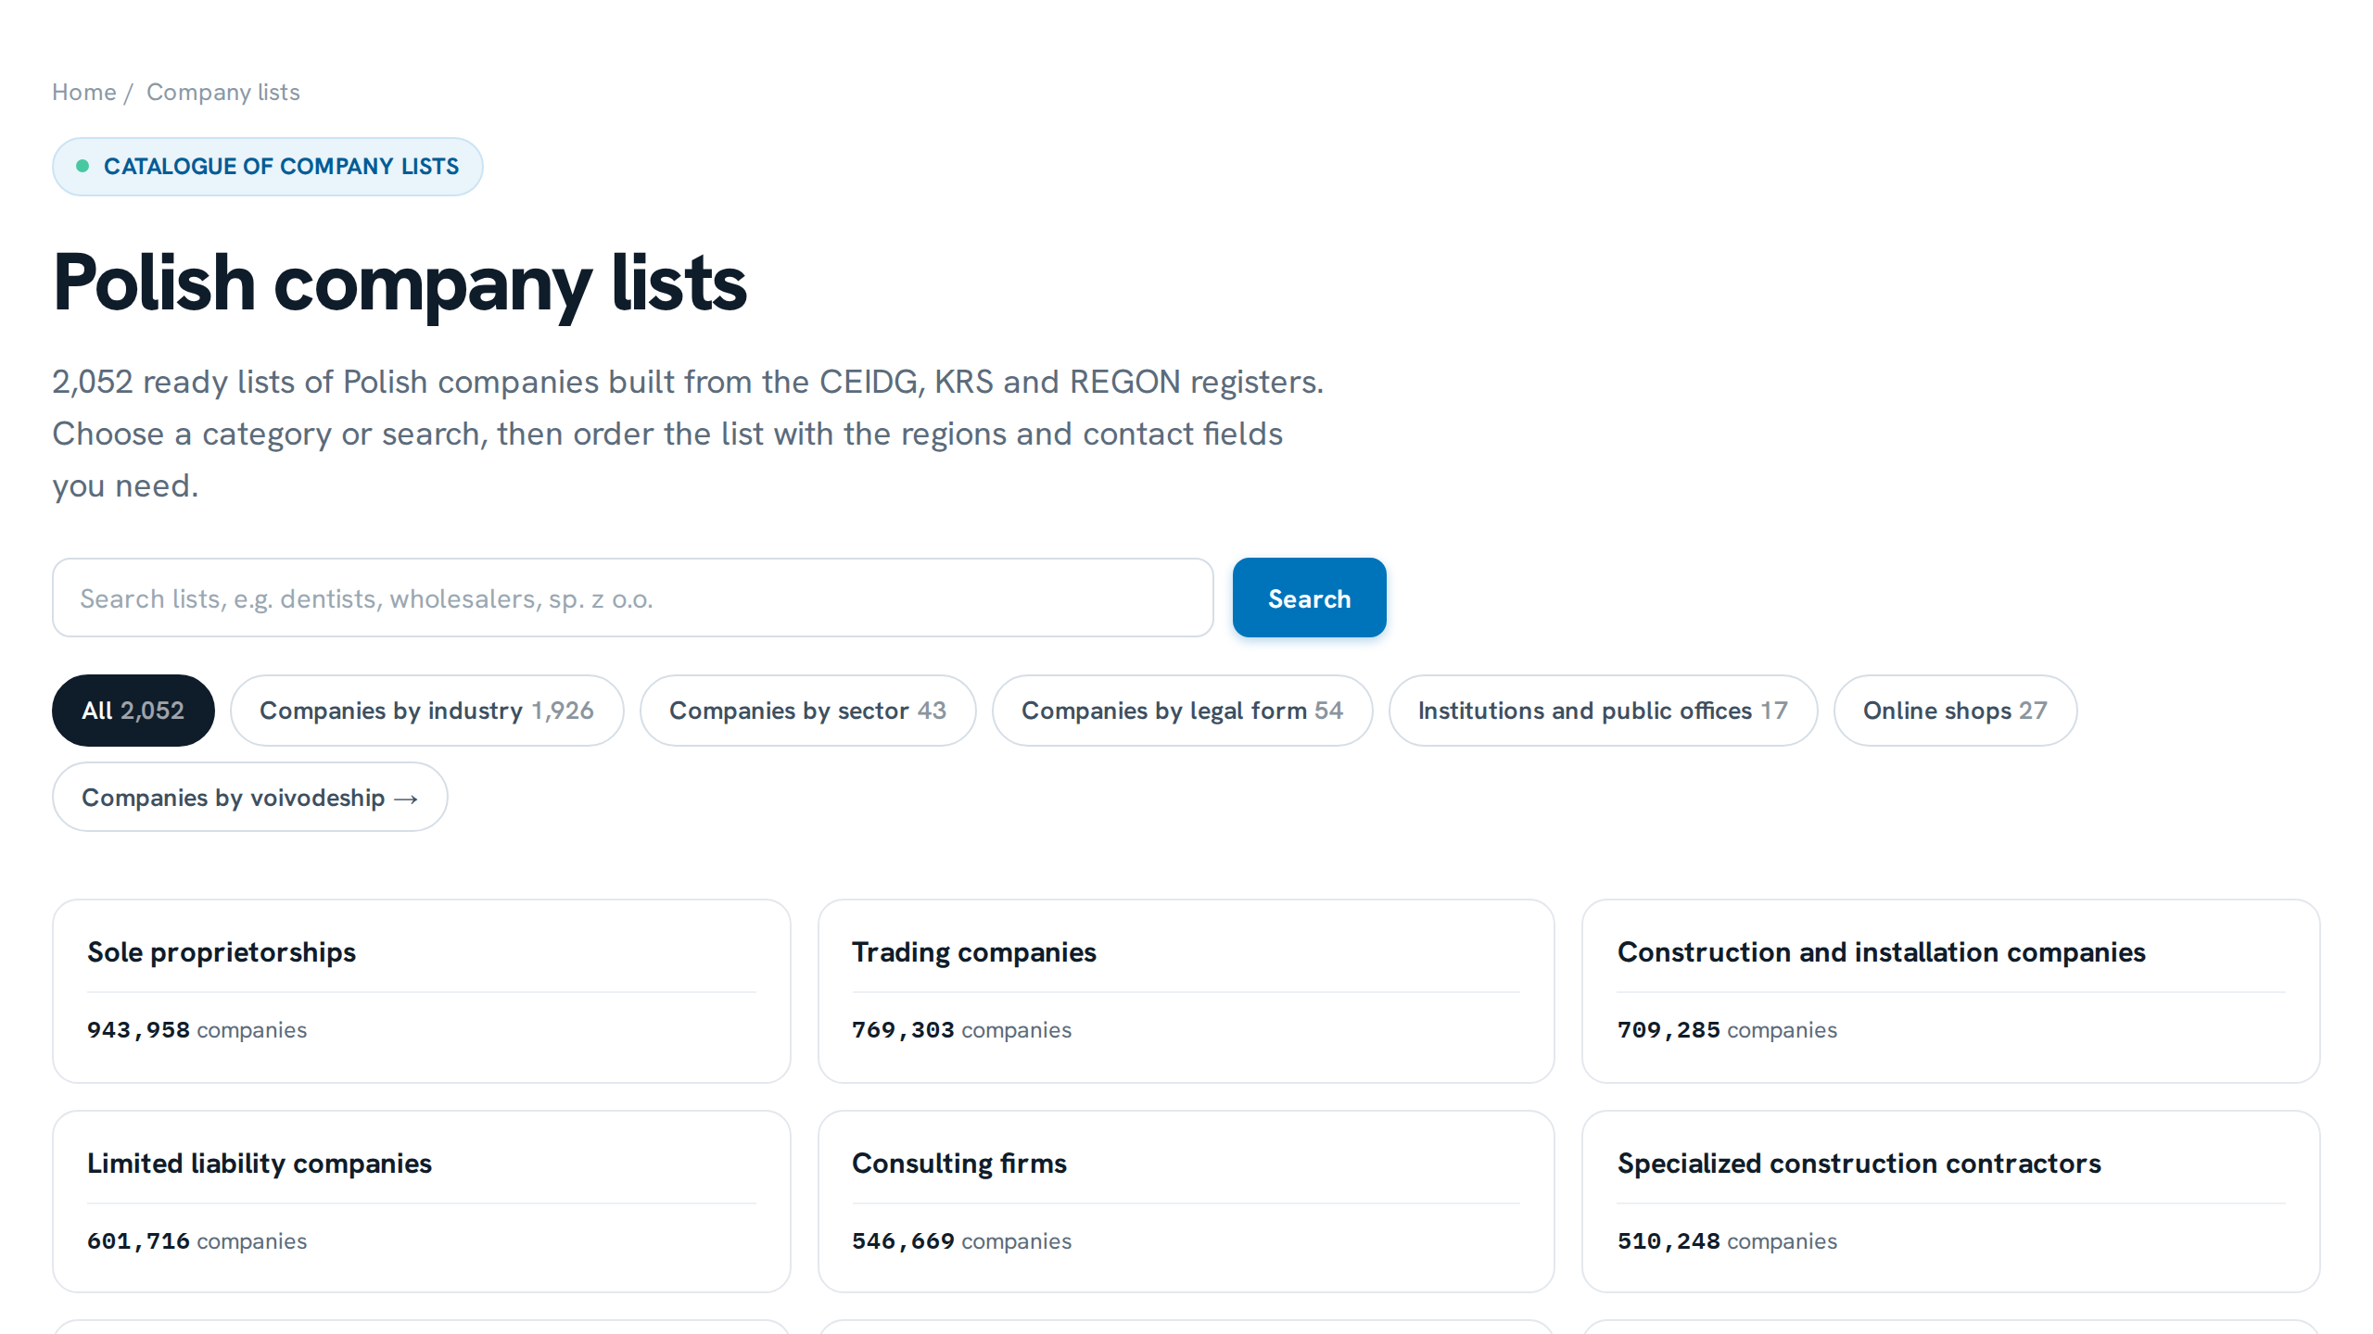The width and height of the screenshot is (2373, 1334).
Task: Open Specialized construction contractors list
Action: pyautogui.click(x=1950, y=1202)
